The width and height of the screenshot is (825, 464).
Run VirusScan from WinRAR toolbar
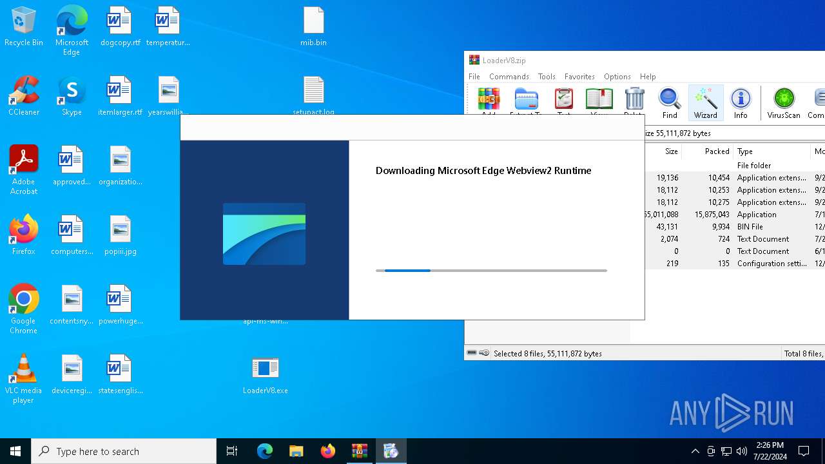[784, 103]
